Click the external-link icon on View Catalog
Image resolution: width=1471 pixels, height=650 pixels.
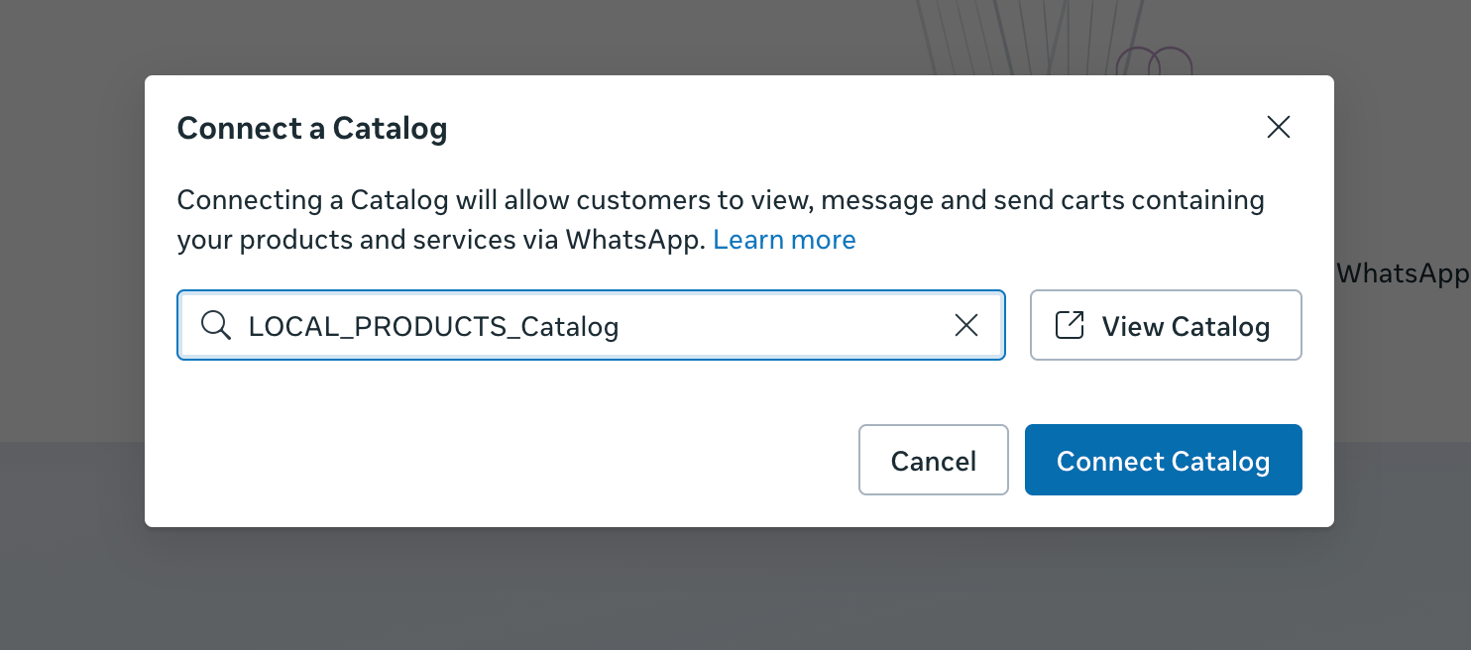1070,325
